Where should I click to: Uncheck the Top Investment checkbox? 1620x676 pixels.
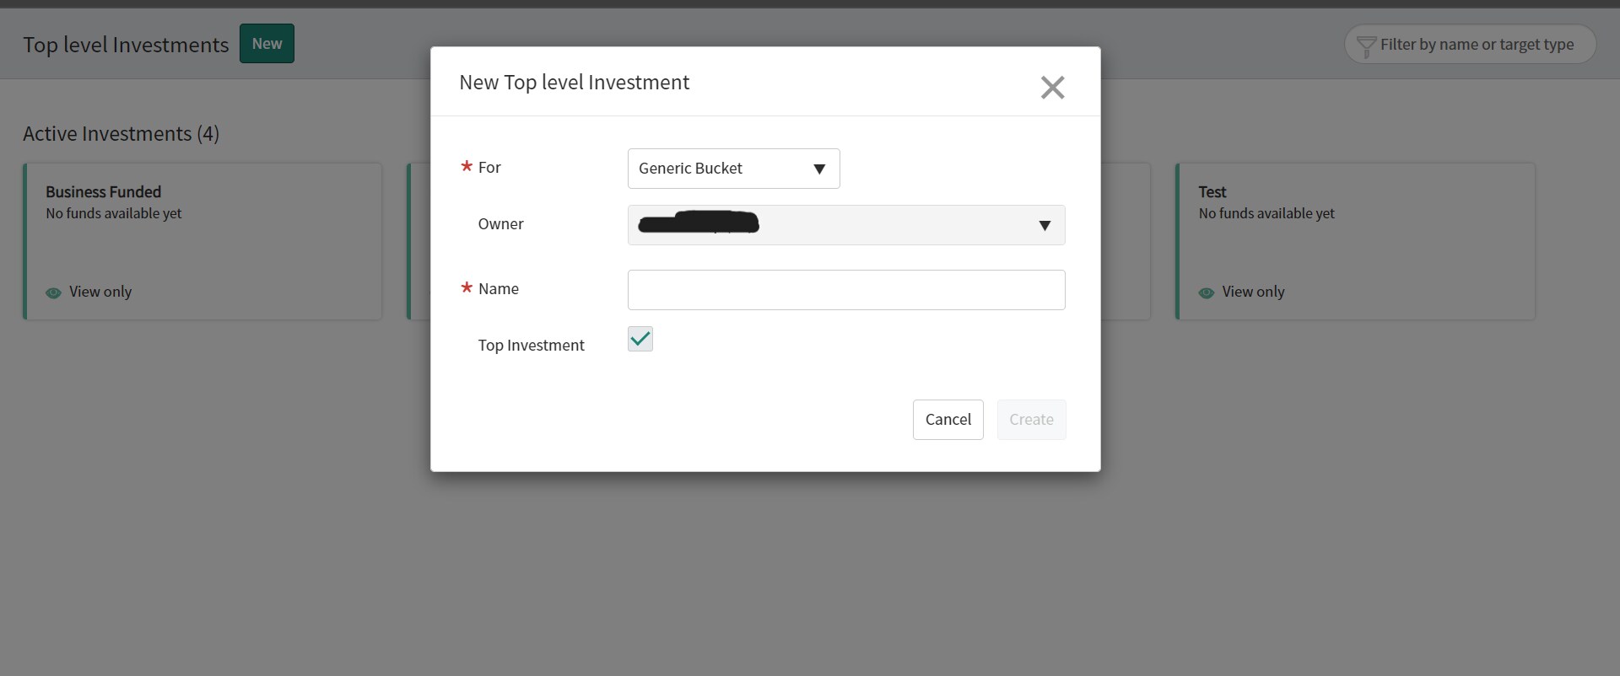click(640, 339)
